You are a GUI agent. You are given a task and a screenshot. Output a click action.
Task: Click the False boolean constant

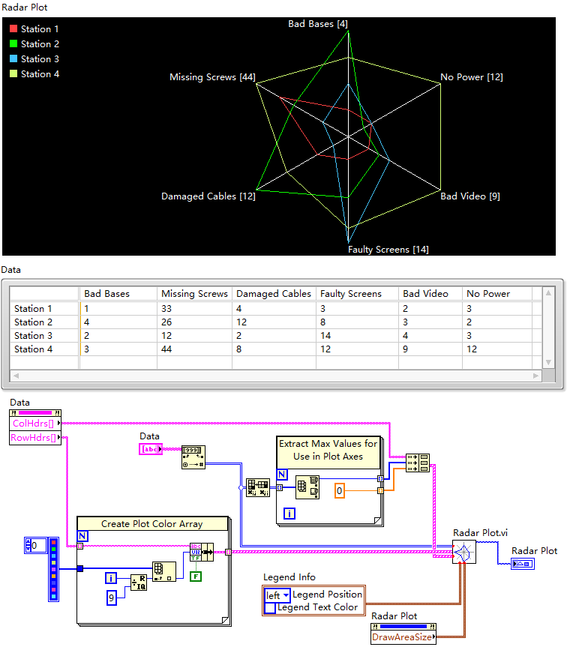pyautogui.click(x=195, y=577)
